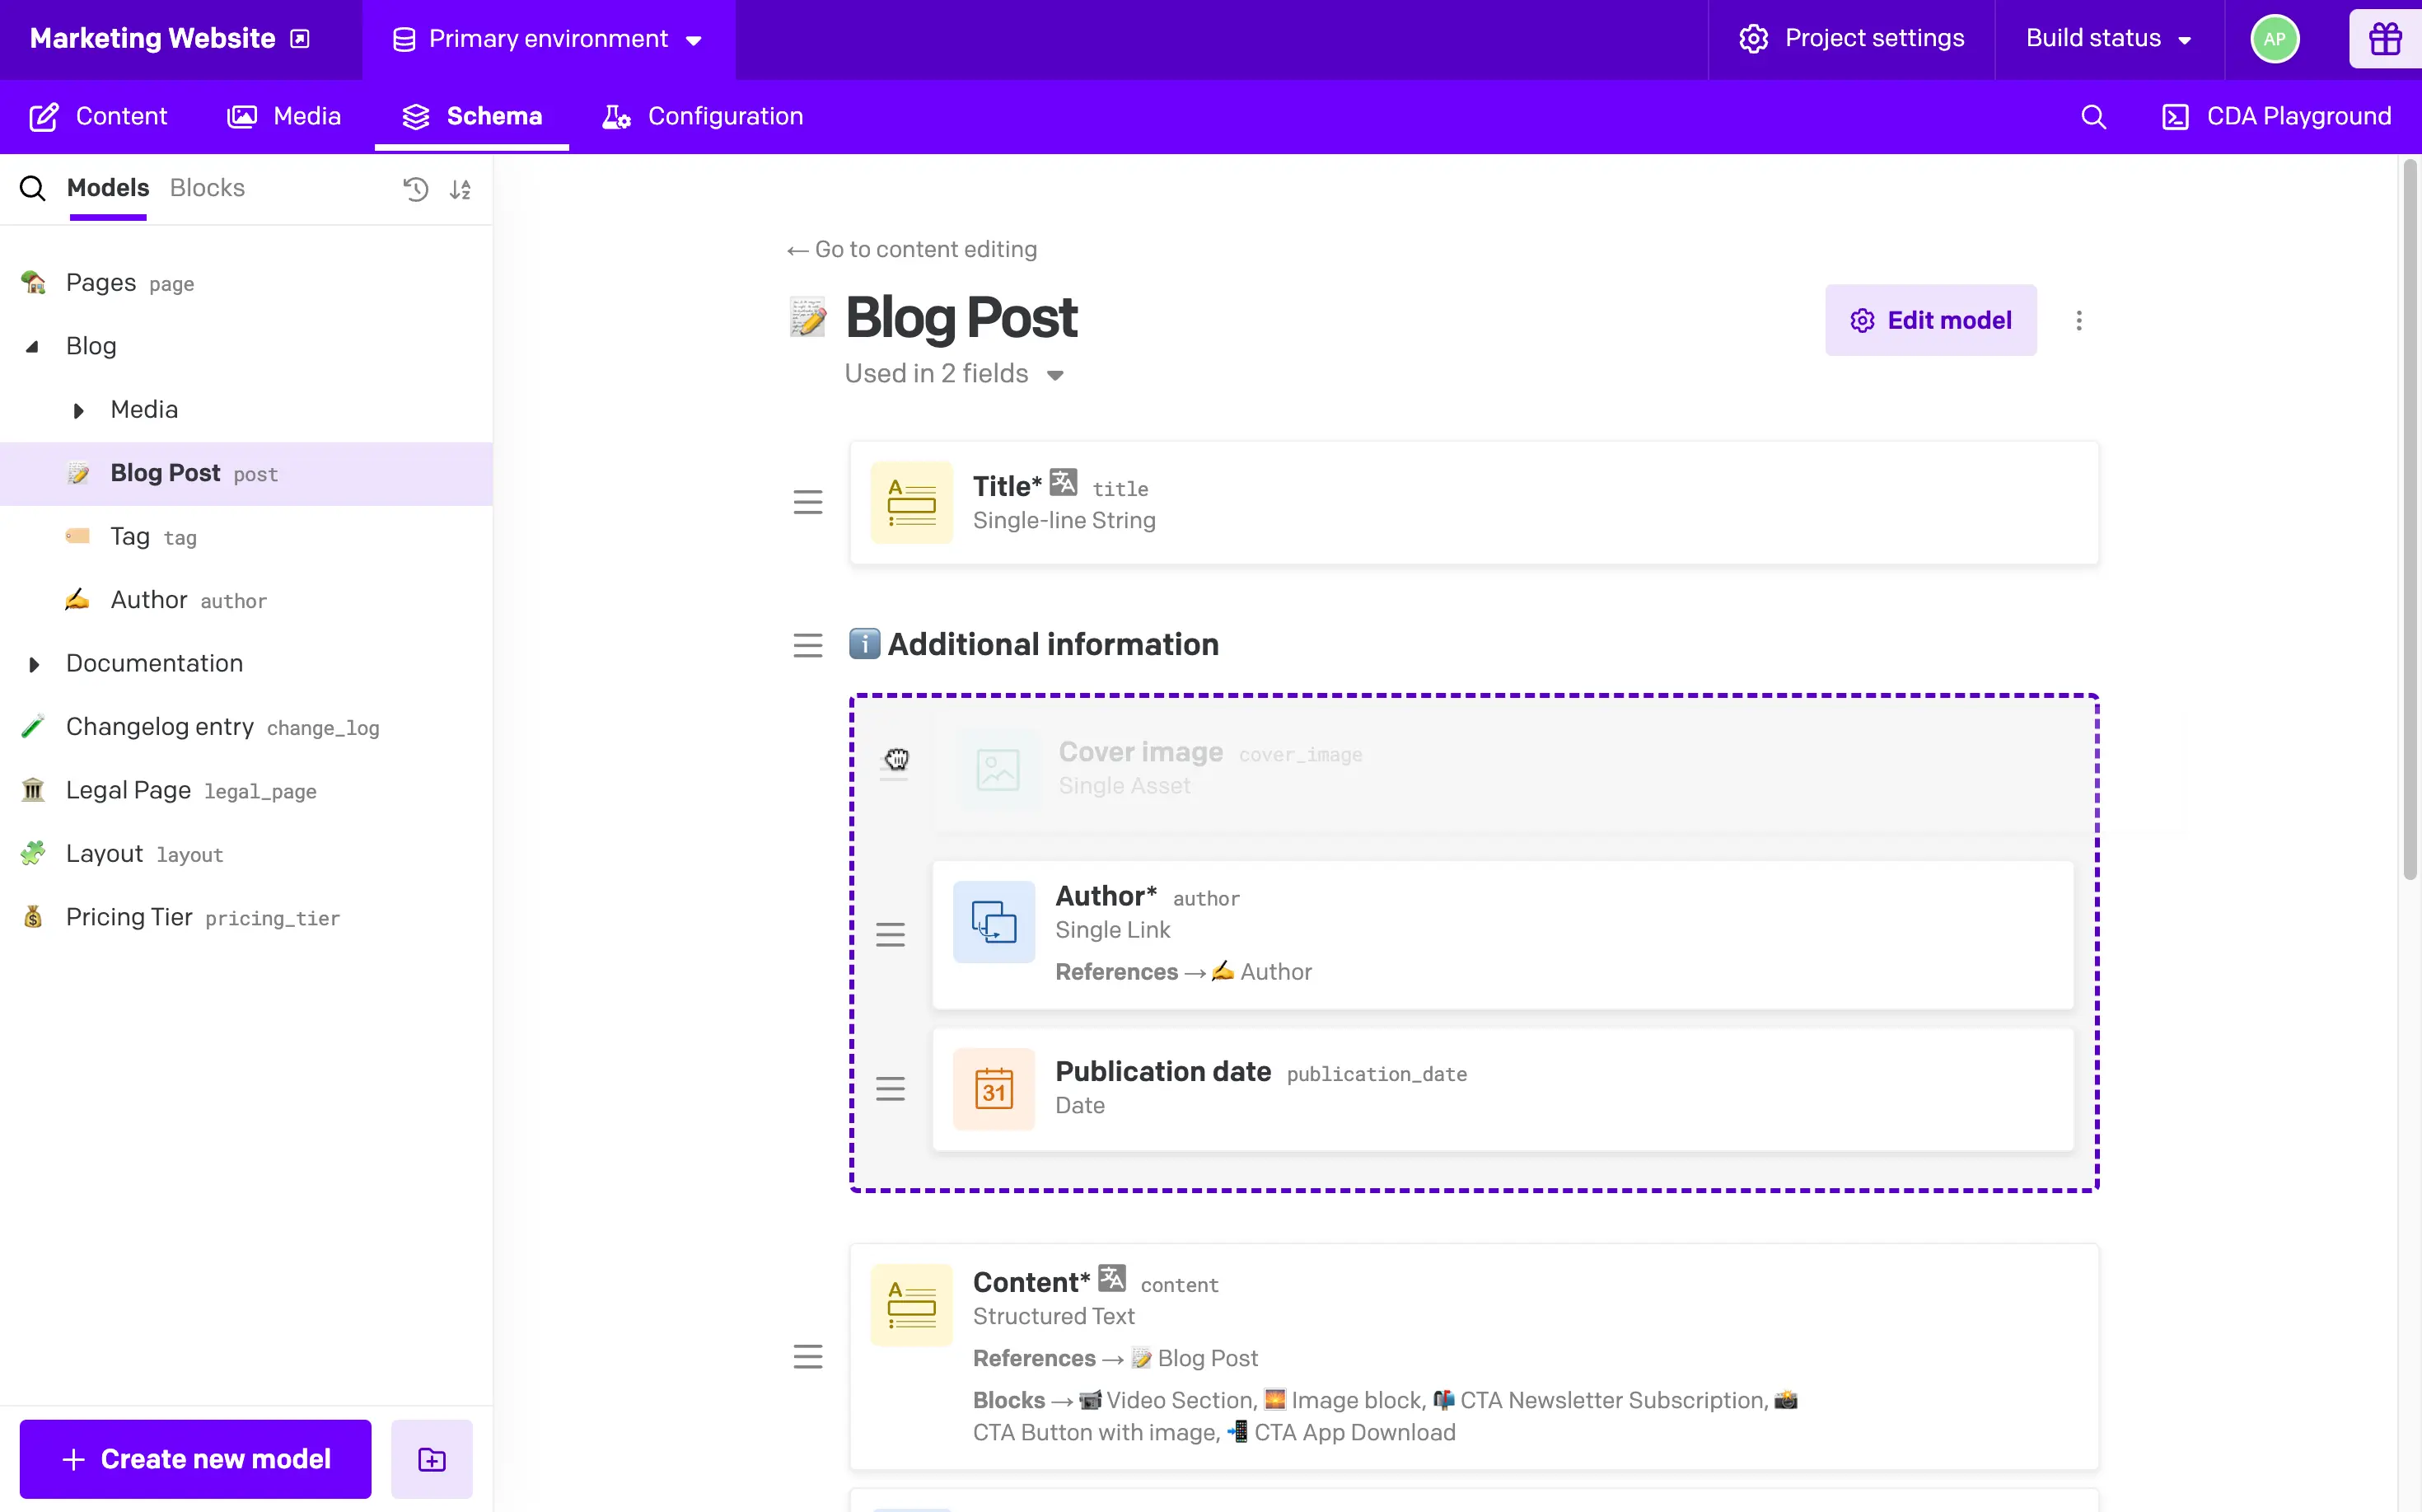The height and width of the screenshot is (1512, 2422).
Task: Switch to the Content tab
Action: [120, 117]
